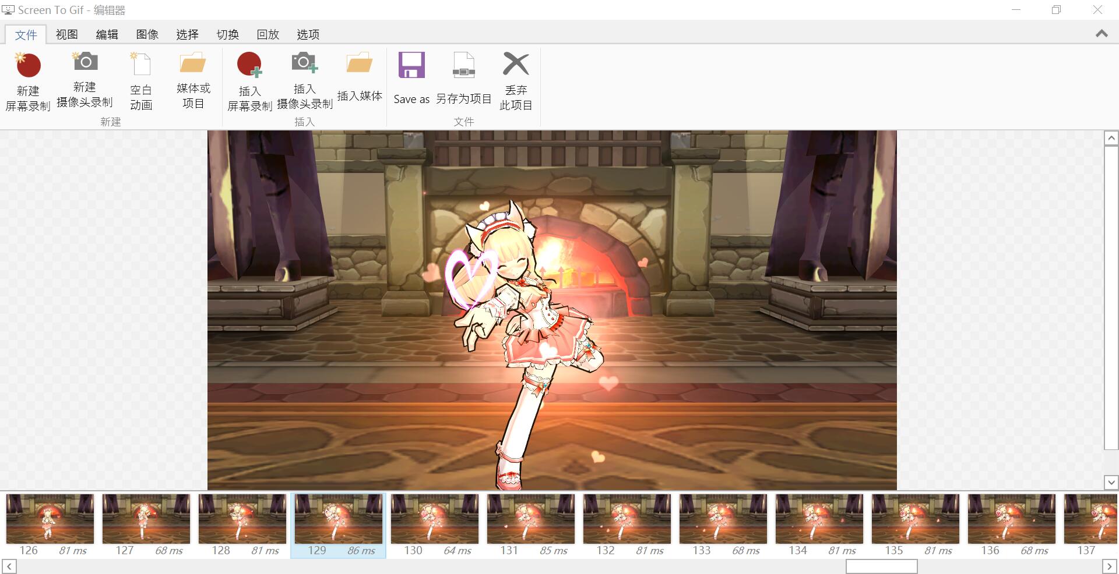Discard this project (丢弃此项目)
The width and height of the screenshot is (1119, 574).
coord(516,81)
